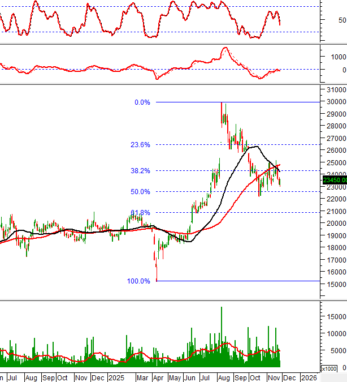Click the 50 level on oscillator axis
Viewport: 347px width, 382px height.
tap(342, 20)
